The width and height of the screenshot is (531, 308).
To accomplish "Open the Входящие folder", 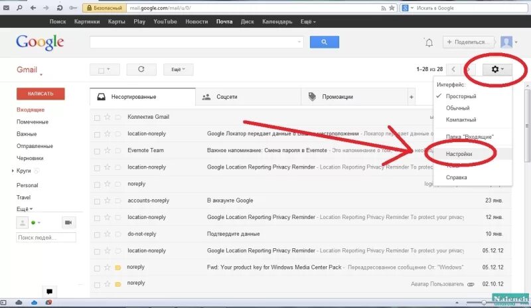I will click(x=31, y=110).
